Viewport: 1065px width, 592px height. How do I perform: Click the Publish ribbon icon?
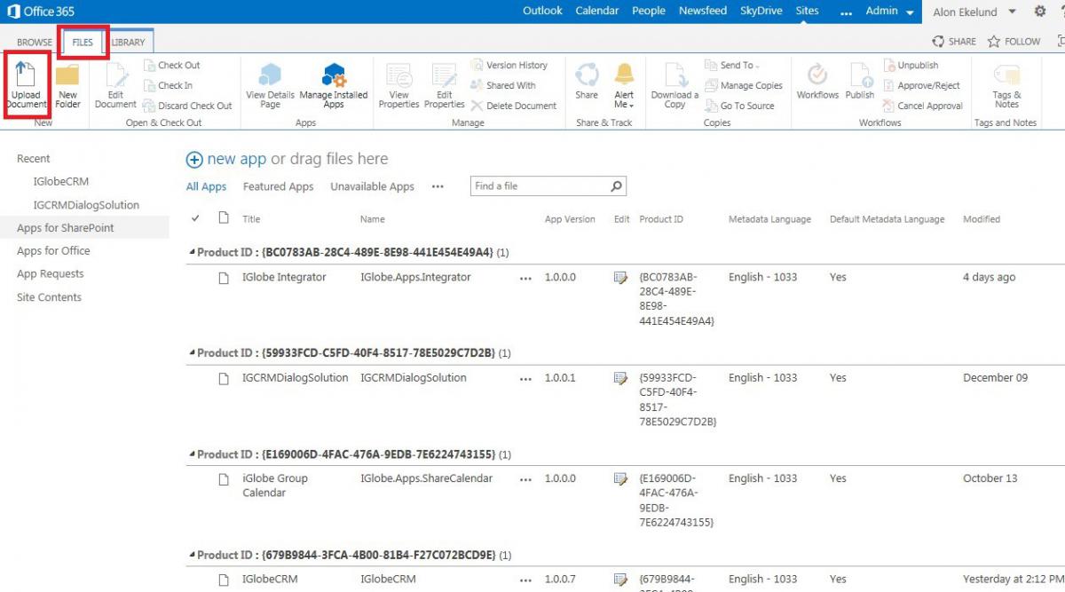pyautogui.click(x=860, y=82)
